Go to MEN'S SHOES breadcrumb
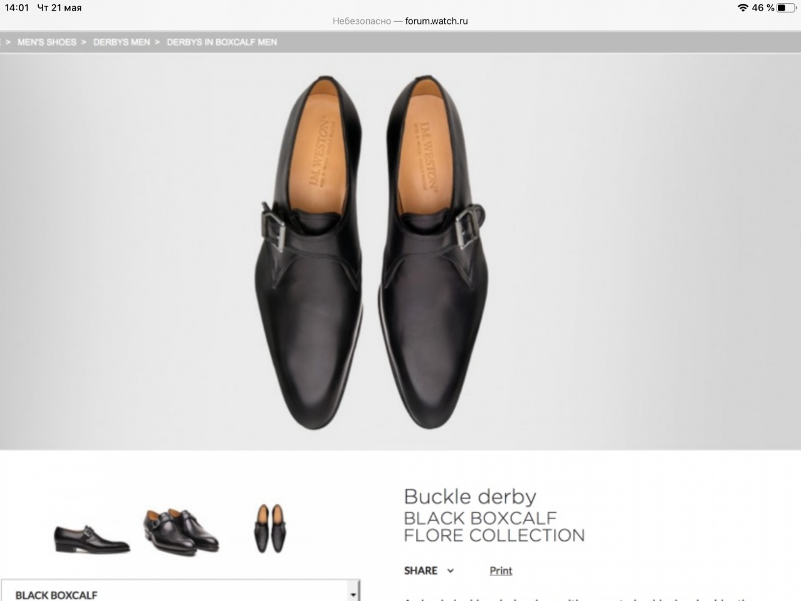801x601 pixels. pyautogui.click(x=47, y=42)
